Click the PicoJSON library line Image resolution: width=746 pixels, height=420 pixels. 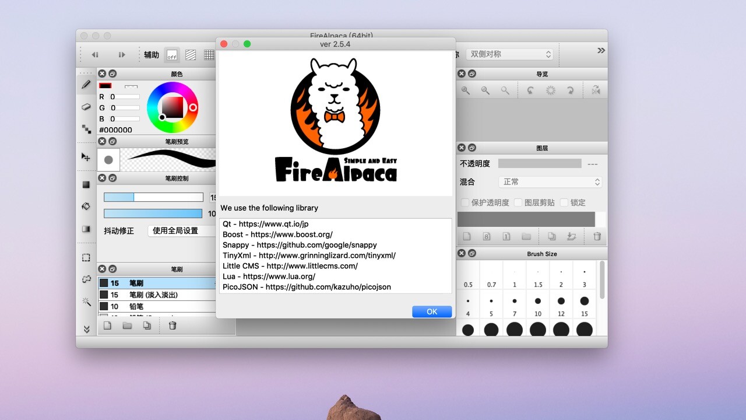pos(307,287)
